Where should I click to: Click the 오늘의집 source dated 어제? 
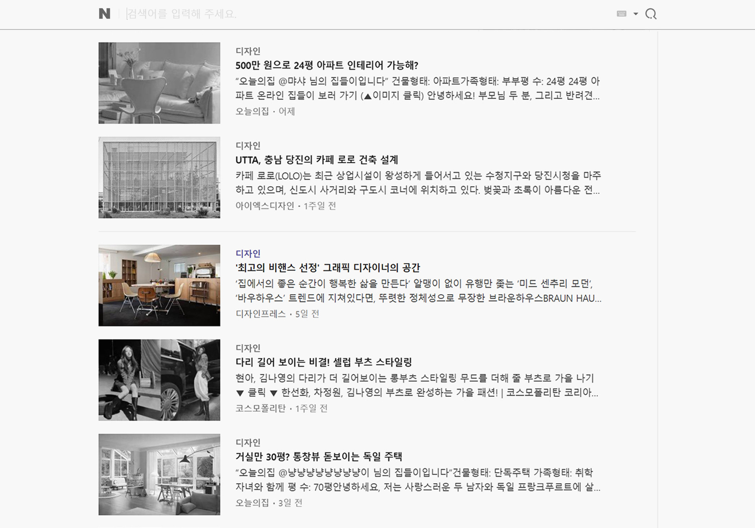[x=252, y=112]
